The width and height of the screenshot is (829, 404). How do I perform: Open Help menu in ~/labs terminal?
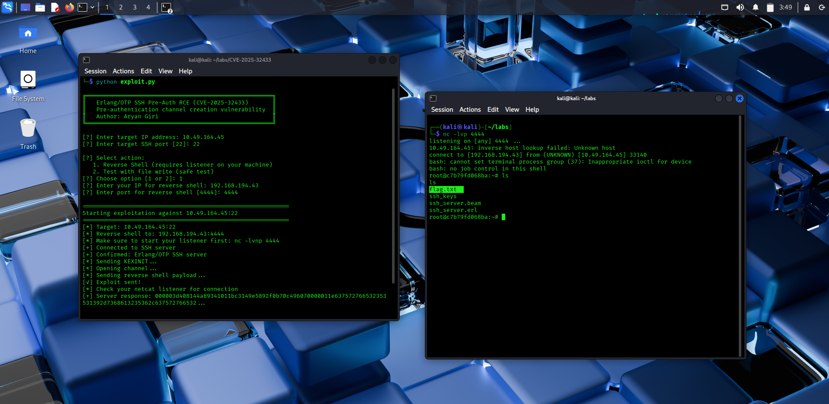click(x=532, y=110)
